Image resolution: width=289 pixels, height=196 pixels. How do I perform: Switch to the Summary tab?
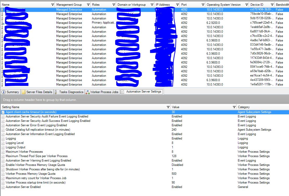coord(10,92)
